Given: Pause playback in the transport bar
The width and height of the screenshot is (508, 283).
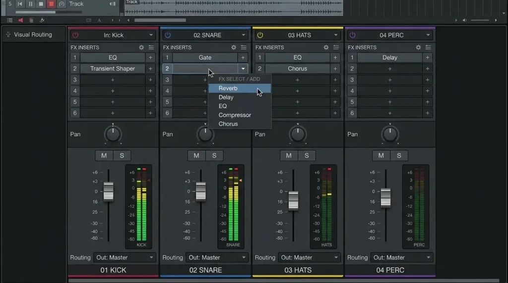Looking at the screenshot, I should tap(30, 4).
